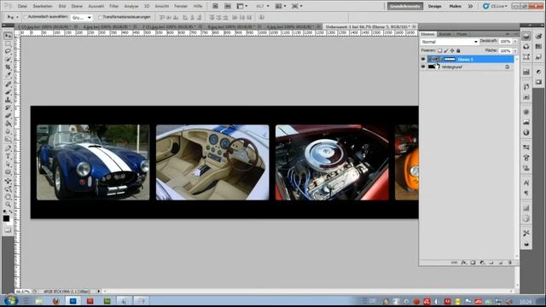Image resolution: width=546 pixels, height=307 pixels.
Task: Select the Type tool
Action: [8, 156]
